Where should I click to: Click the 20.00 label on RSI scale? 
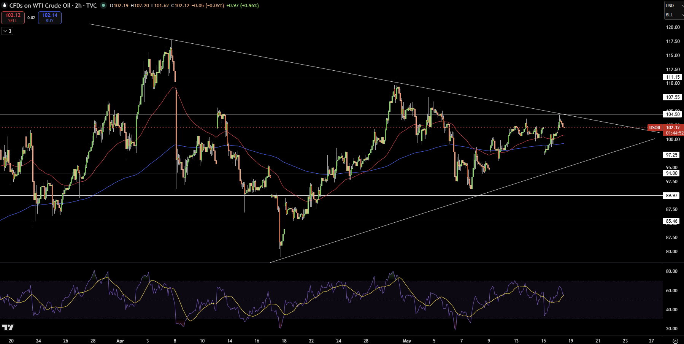click(672, 329)
